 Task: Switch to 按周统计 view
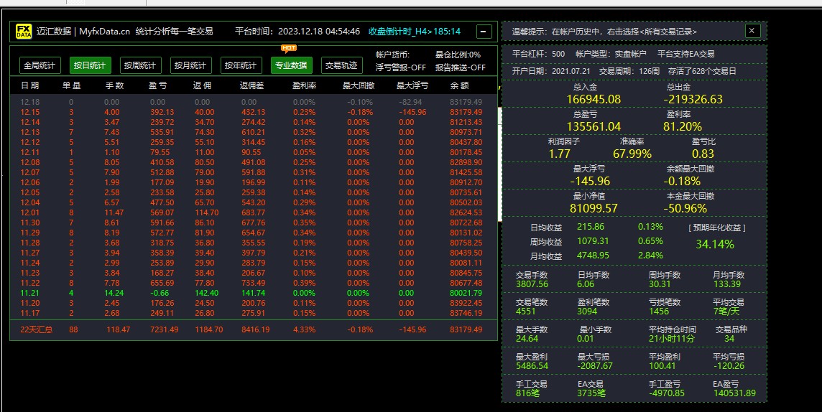pyautogui.click(x=140, y=65)
